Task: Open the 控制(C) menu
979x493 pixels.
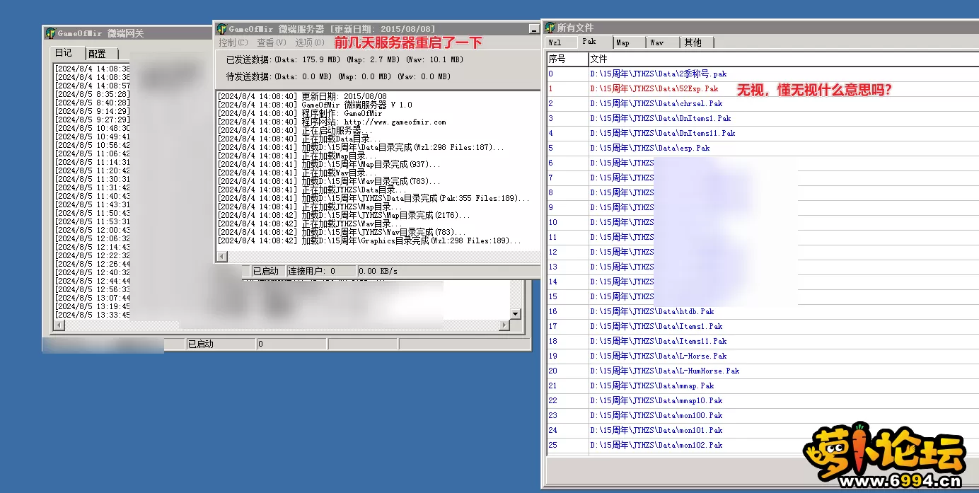Action: click(x=233, y=42)
